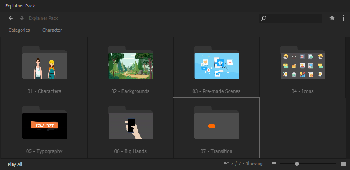
Task: Switch to large grid thumbnail view
Action: (x=343, y=164)
